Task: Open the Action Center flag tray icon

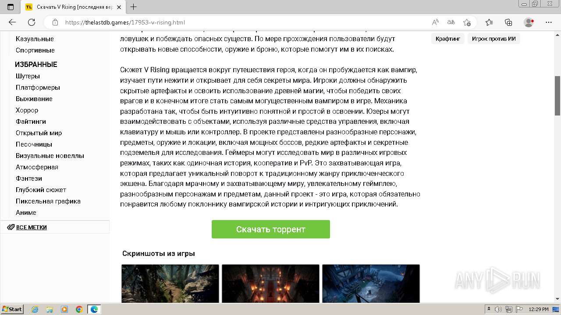Action: tap(518, 309)
